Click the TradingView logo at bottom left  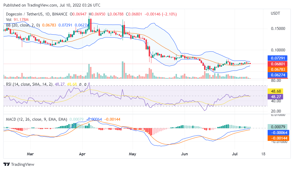[19, 164]
